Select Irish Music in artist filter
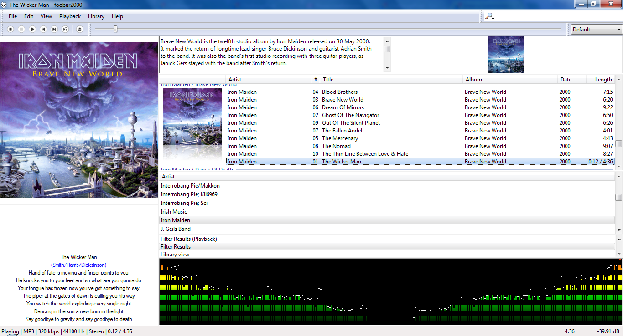Screen dimensions: 623x336 pos(387,212)
